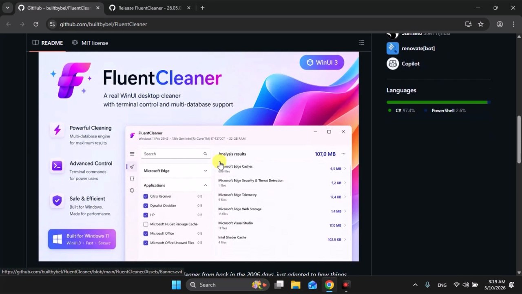This screenshot has width=522, height=294.
Task: Click the volume icon in system tray
Action: point(466,285)
